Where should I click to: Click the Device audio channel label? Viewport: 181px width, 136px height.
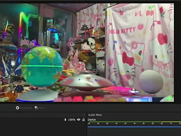point(92,120)
